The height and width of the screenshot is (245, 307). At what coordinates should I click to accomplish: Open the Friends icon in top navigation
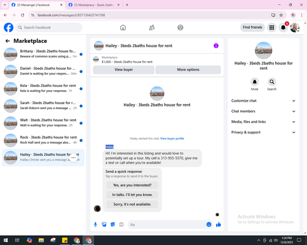(x=152, y=28)
